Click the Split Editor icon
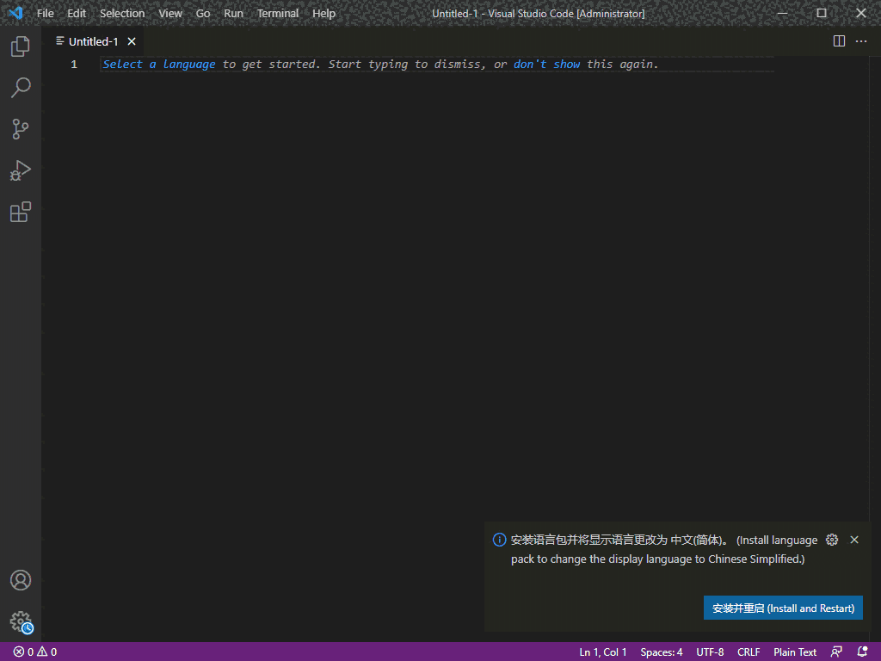 click(x=838, y=40)
